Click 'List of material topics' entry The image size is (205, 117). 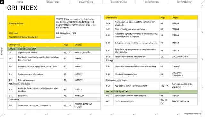pyautogui.click(x=124, y=101)
